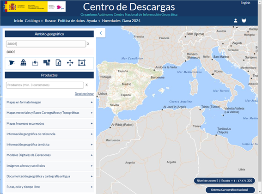The image size is (262, 194).
Task: Expand Mapas en formato imagen
Action: pos(49,102)
